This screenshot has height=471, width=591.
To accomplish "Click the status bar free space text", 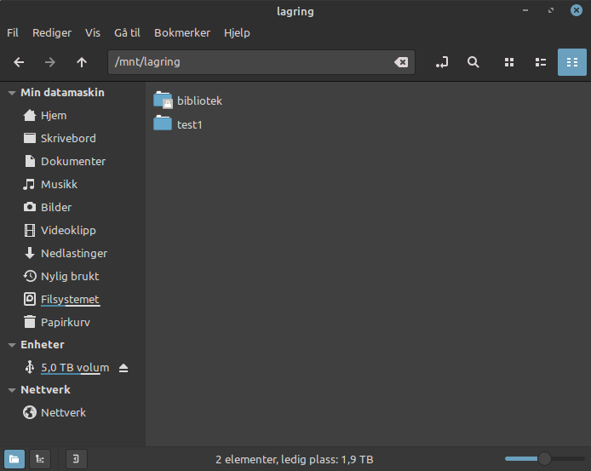I will pos(295,460).
